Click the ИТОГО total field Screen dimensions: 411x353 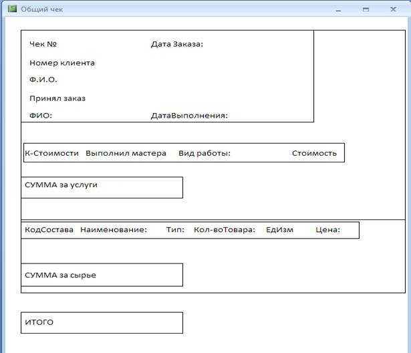pos(102,323)
